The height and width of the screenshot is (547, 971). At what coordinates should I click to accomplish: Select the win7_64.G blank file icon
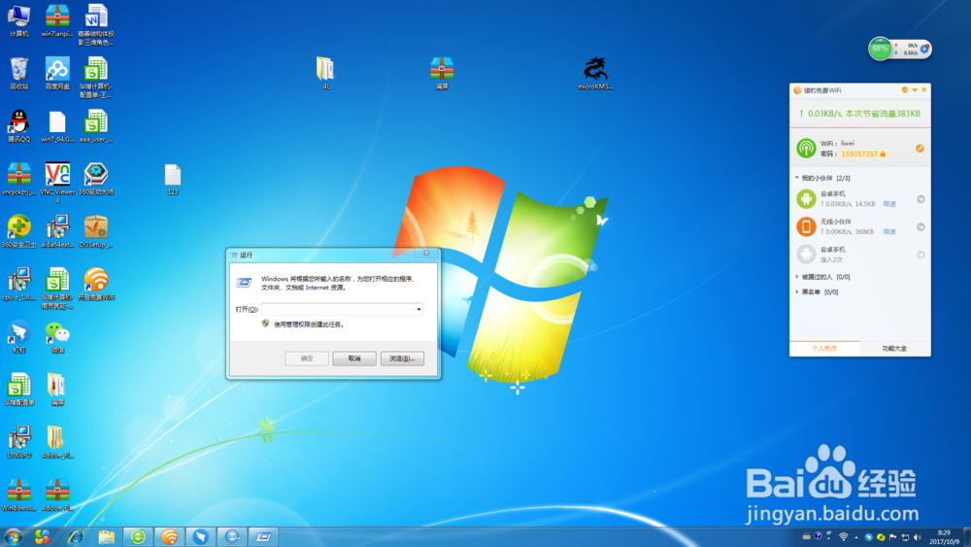click(x=57, y=126)
